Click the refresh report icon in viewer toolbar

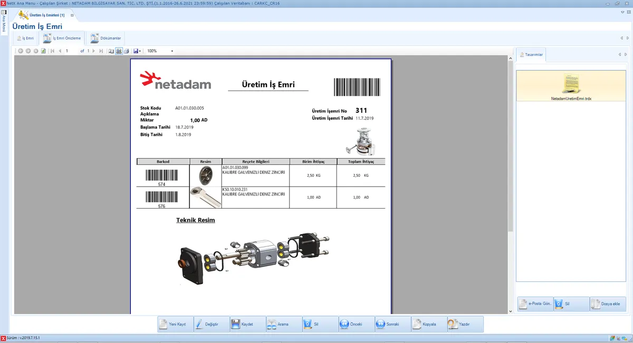(x=43, y=51)
